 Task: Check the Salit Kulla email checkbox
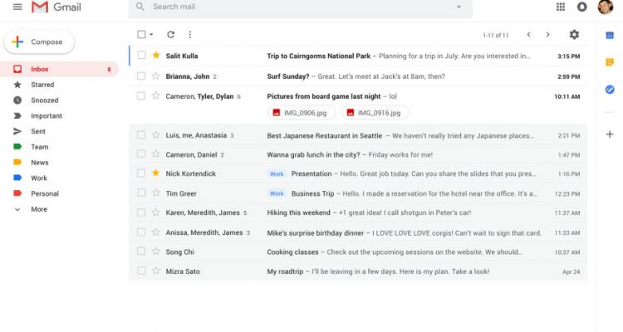pos(141,56)
